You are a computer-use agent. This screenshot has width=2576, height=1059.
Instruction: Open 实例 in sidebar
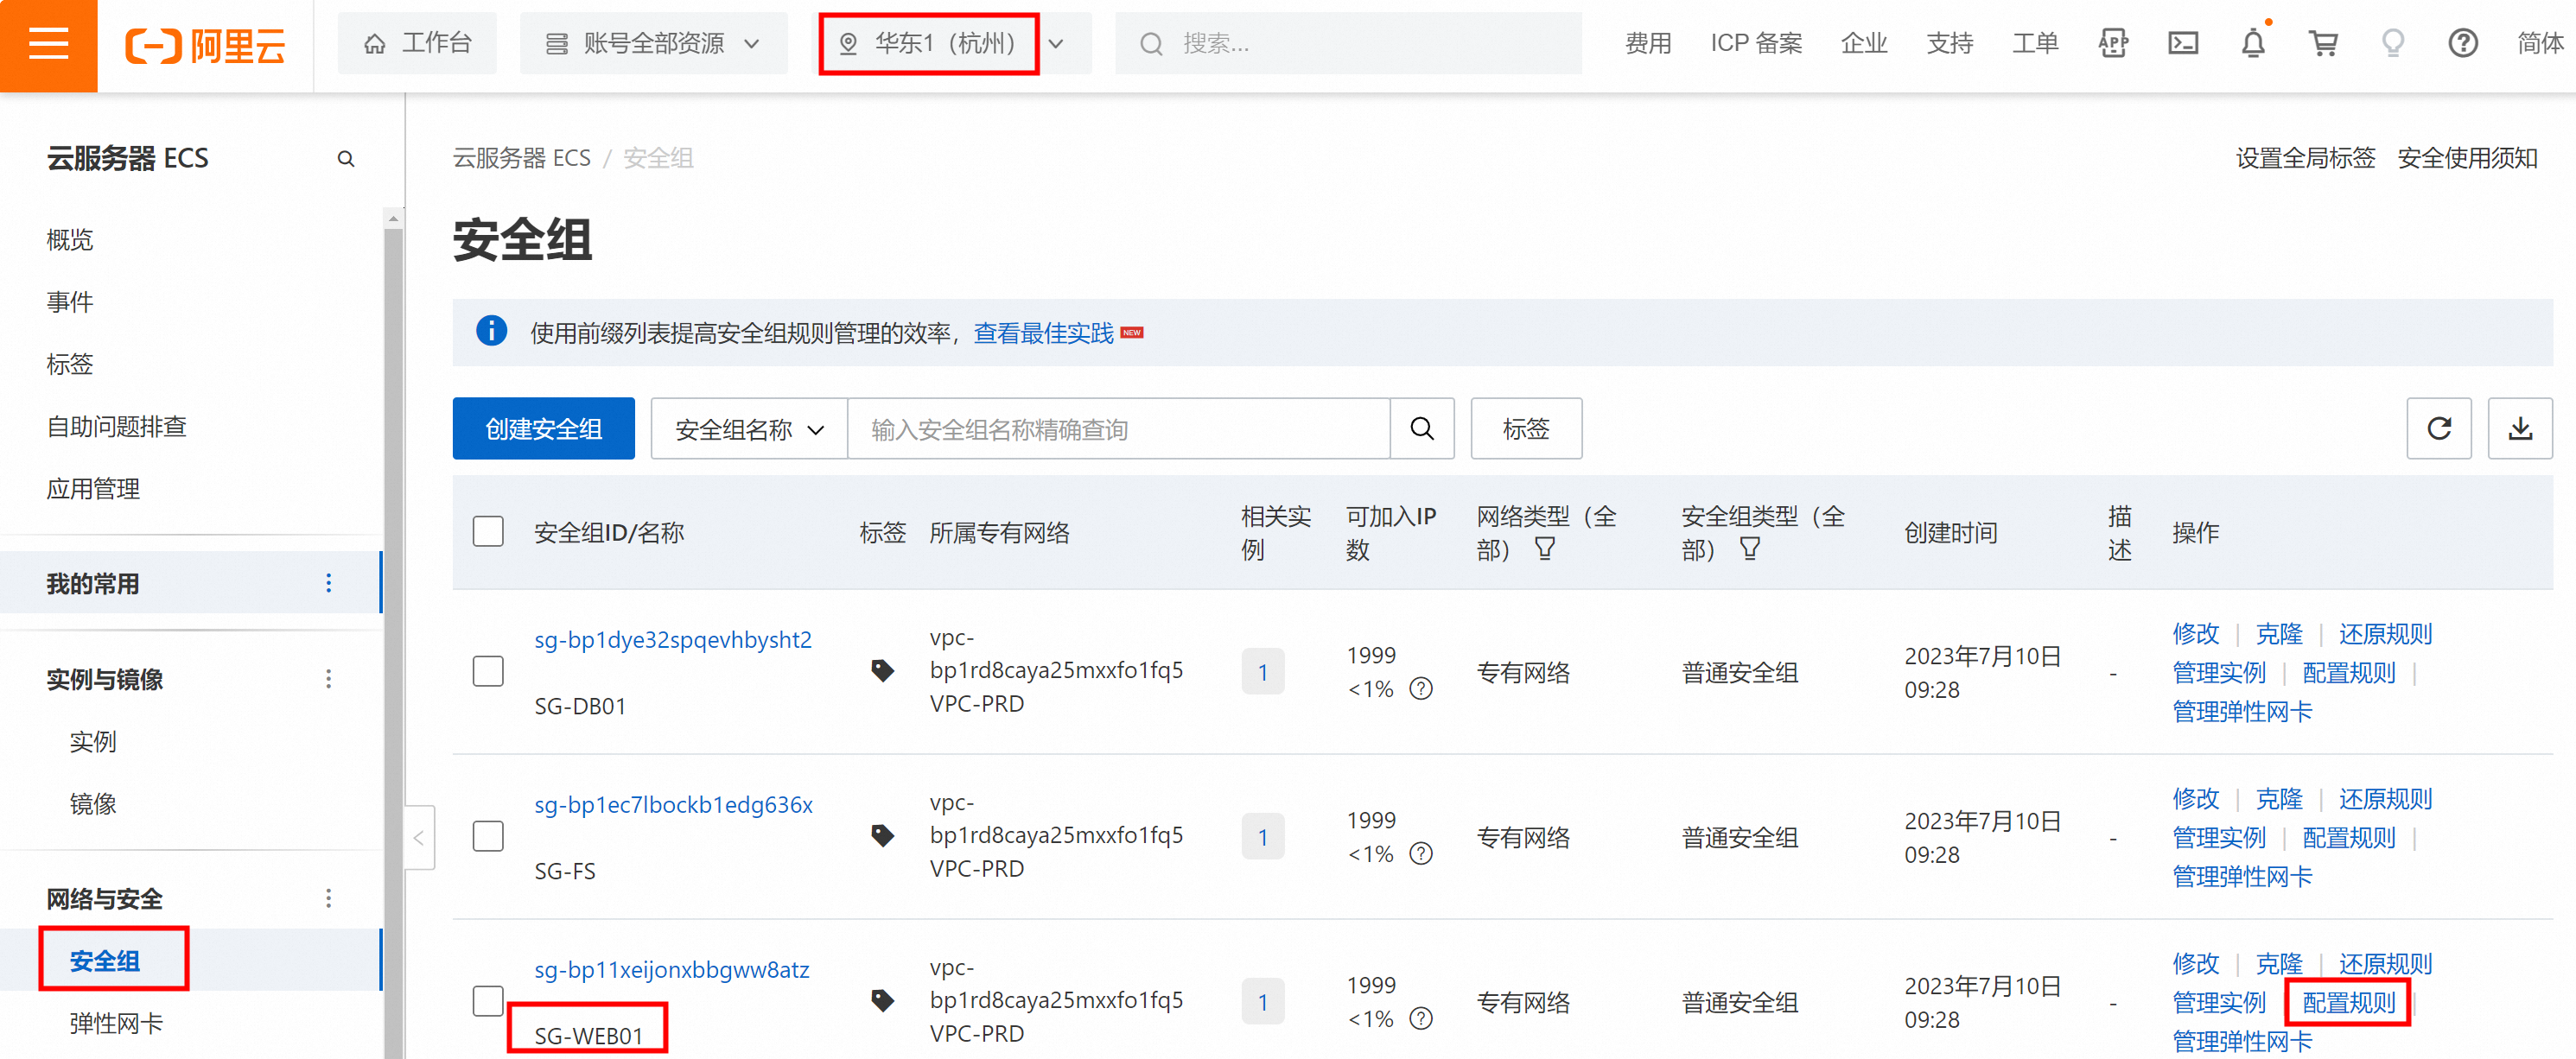coord(93,741)
